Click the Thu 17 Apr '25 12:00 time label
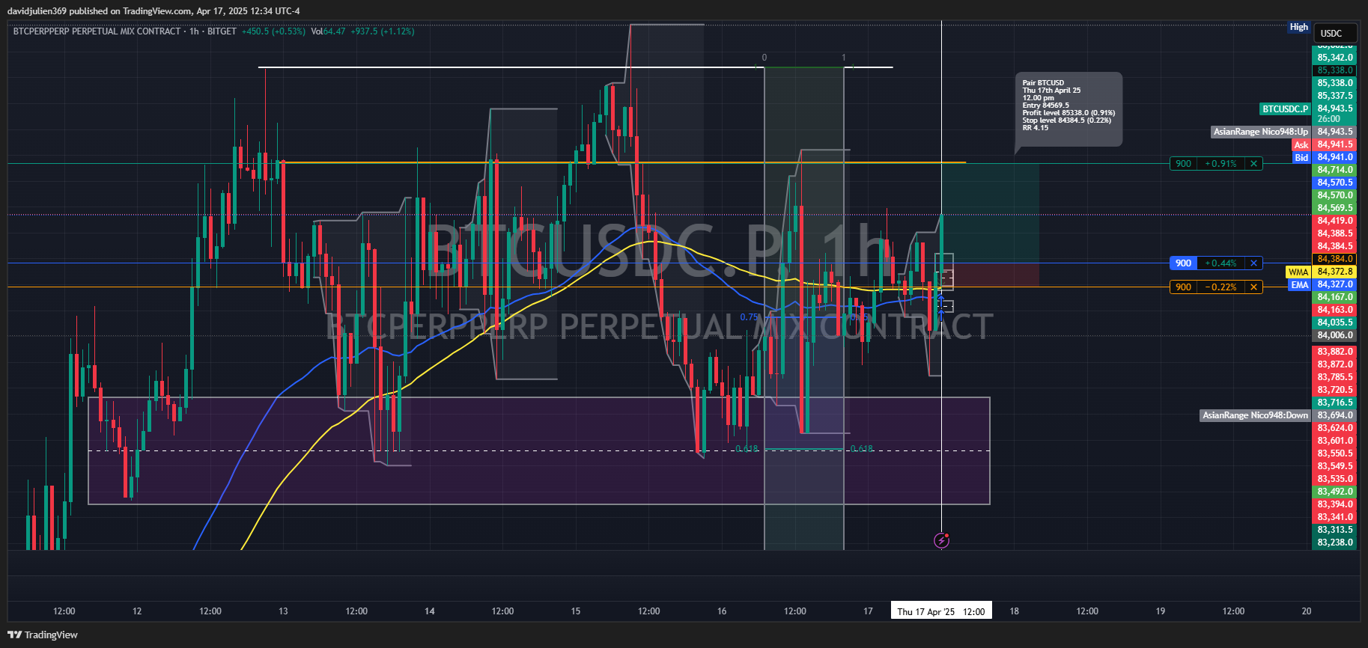 (x=941, y=611)
